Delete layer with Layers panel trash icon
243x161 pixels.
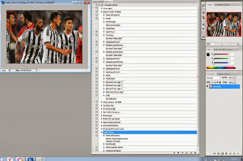pos(238,153)
